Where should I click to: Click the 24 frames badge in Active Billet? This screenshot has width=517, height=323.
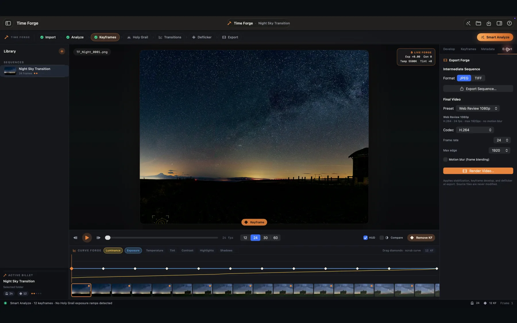click(x=9, y=294)
